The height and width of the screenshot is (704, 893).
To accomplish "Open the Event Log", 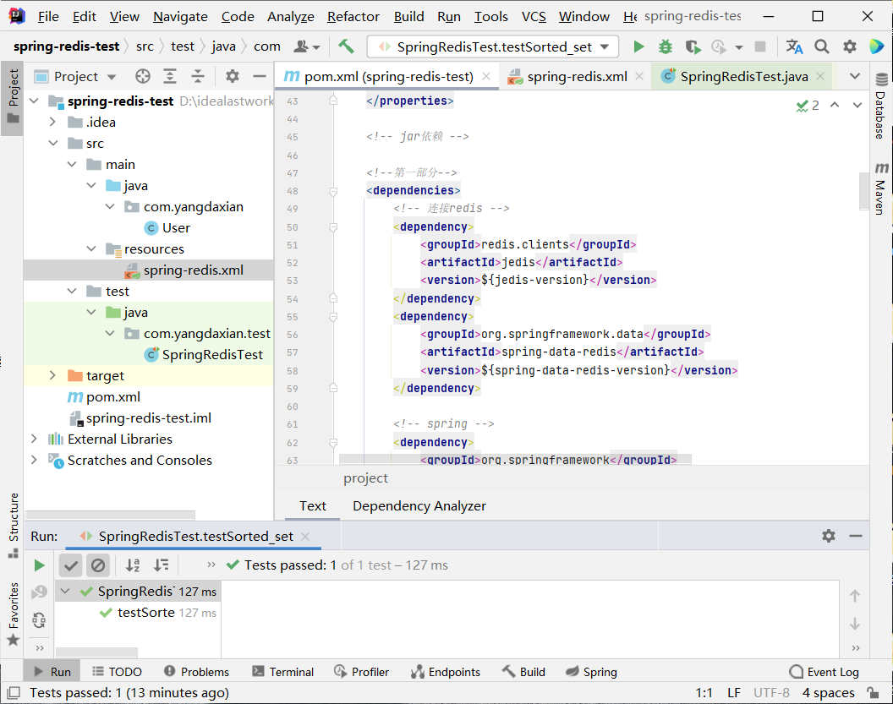I will coord(824,672).
